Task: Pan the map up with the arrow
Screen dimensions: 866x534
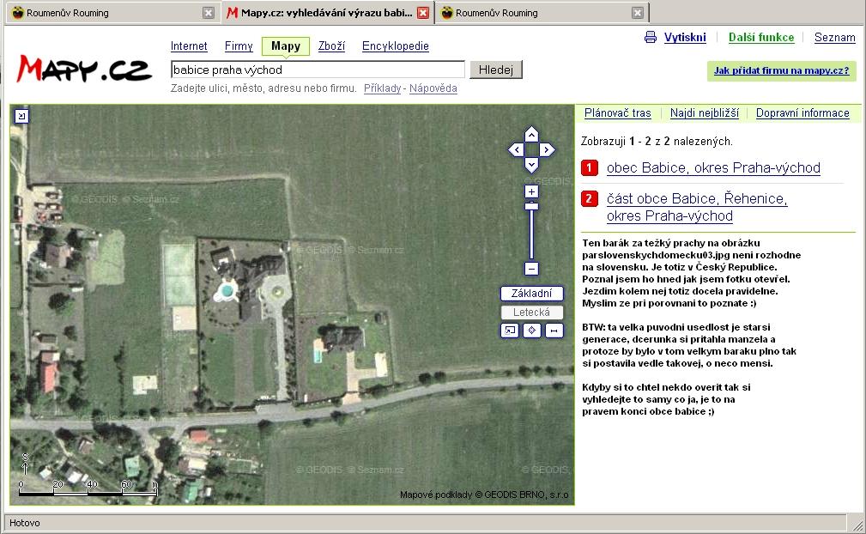Action: click(x=531, y=134)
